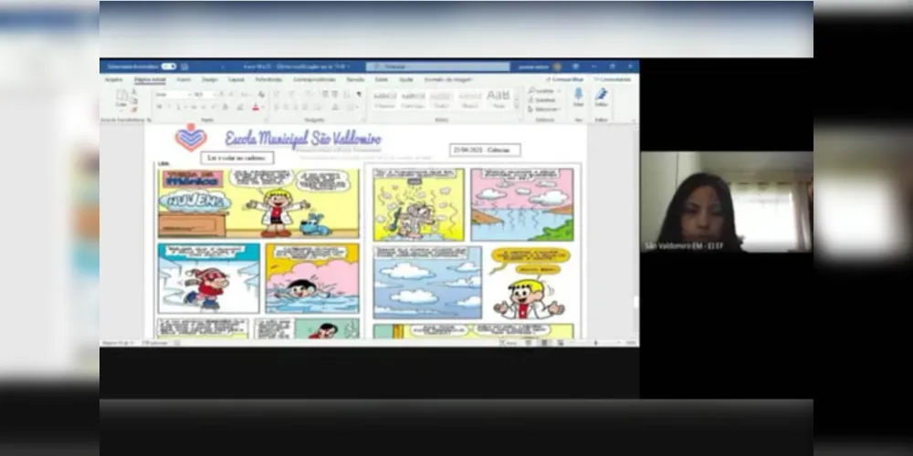The height and width of the screenshot is (456, 913).
Task: Click the print layout view icon
Action: 544,343
